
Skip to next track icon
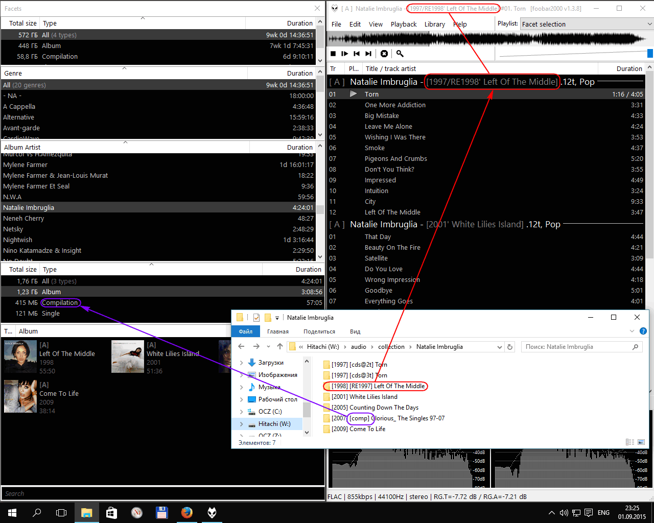[368, 54]
